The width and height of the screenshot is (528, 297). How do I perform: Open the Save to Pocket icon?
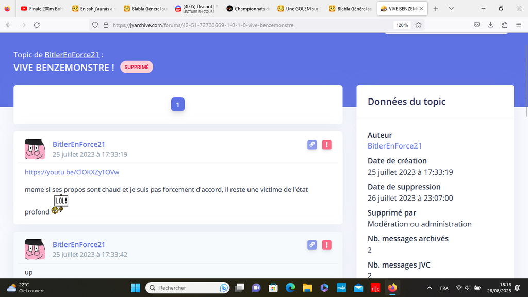[477, 25]
